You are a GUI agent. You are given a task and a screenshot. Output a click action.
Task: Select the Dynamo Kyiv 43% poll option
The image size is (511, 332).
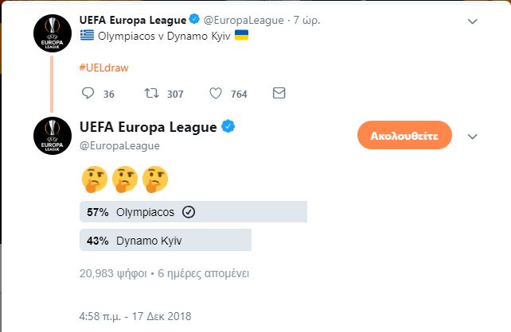[x=166, y=240]
